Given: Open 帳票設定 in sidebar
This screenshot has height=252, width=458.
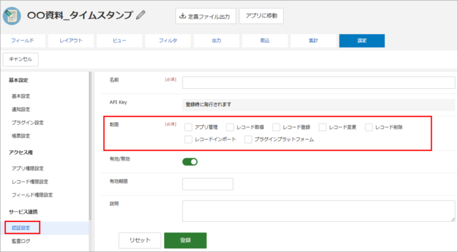Looking at the screenshot, I should 21,136.
